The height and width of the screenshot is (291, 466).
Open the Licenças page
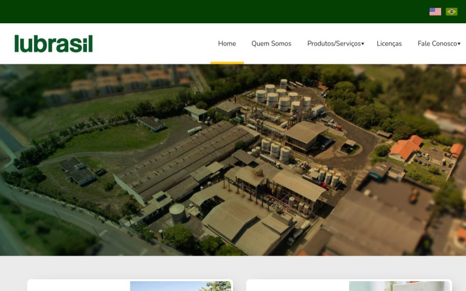tap(389, 43)
